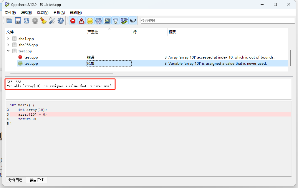Screen dimensions: 298x188
Task: Click the vertical scrollbar of results tree
Action: (290, 58)
